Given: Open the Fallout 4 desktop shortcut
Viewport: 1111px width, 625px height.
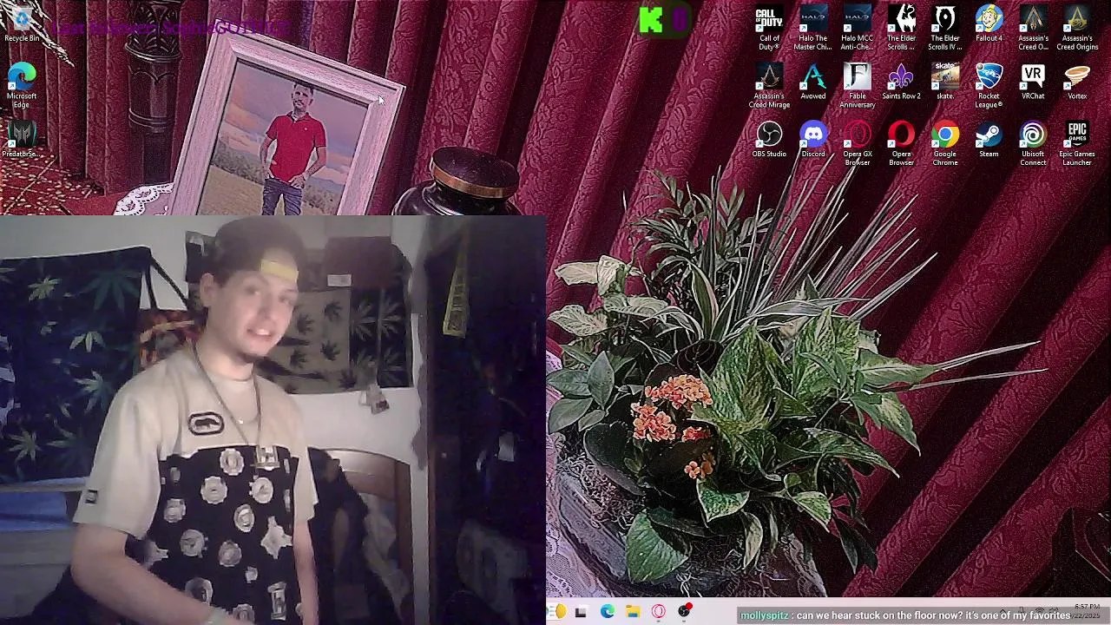Looking at the screenshot, I should tap(989, 24).
